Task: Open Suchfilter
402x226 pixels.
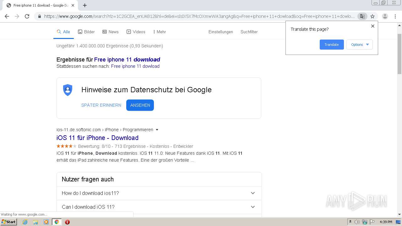Action: coord(249,32)
